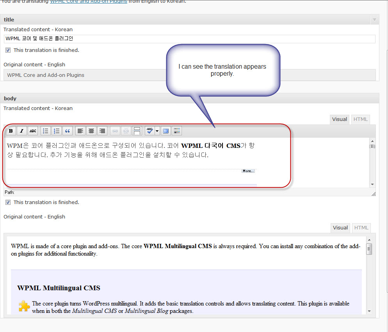The height and width of the screenshot is (332, 388).
Task: Click the 'WPML Multilingual CMS' heading
Action: pyautogui.click(x=59, y=288)
